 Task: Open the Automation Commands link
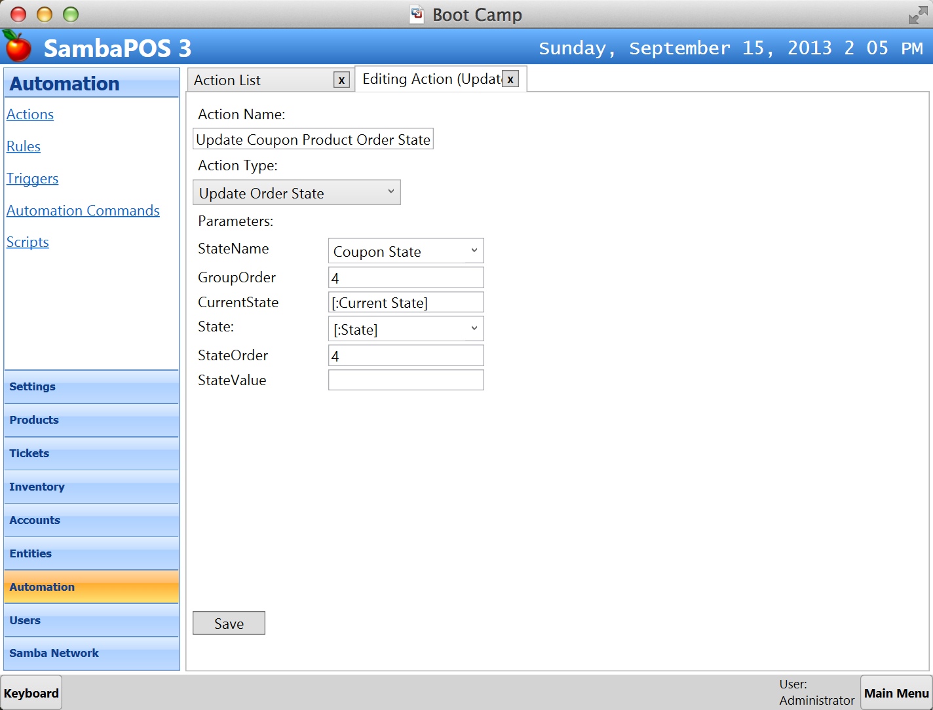(x=83, y=211)
